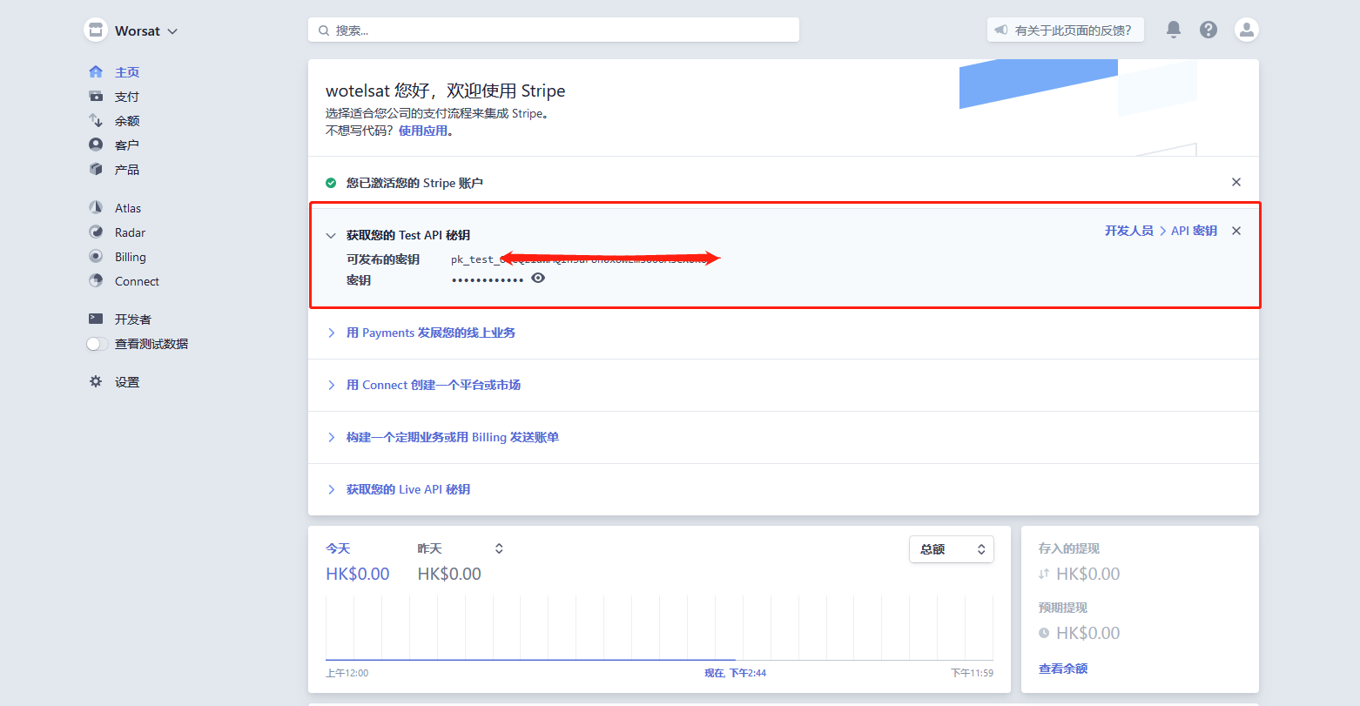Open the Worsat account switcher dropdown

145,31
